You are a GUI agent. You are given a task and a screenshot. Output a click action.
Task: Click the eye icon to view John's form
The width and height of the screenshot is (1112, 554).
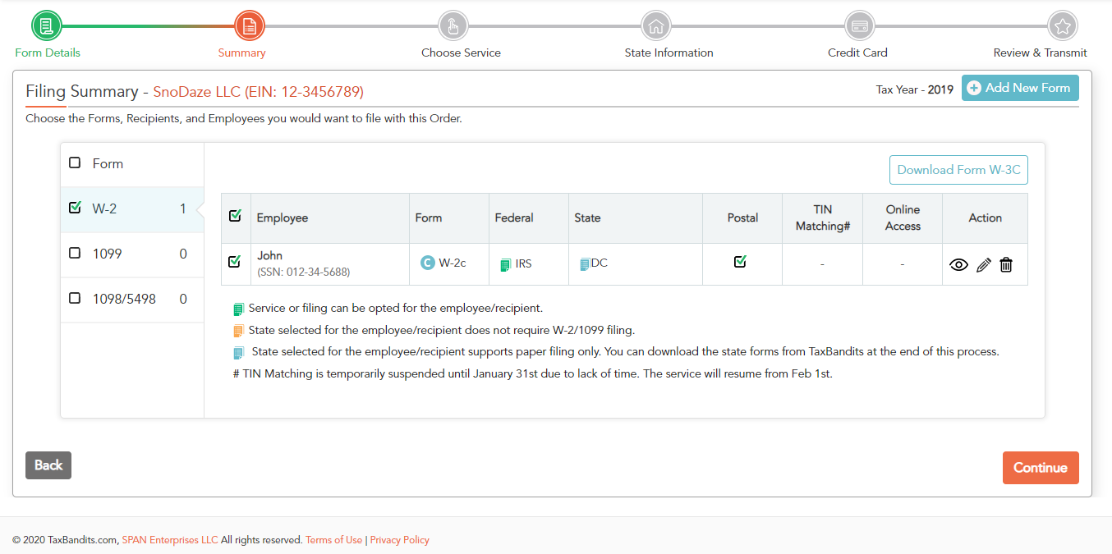point(958,264)
